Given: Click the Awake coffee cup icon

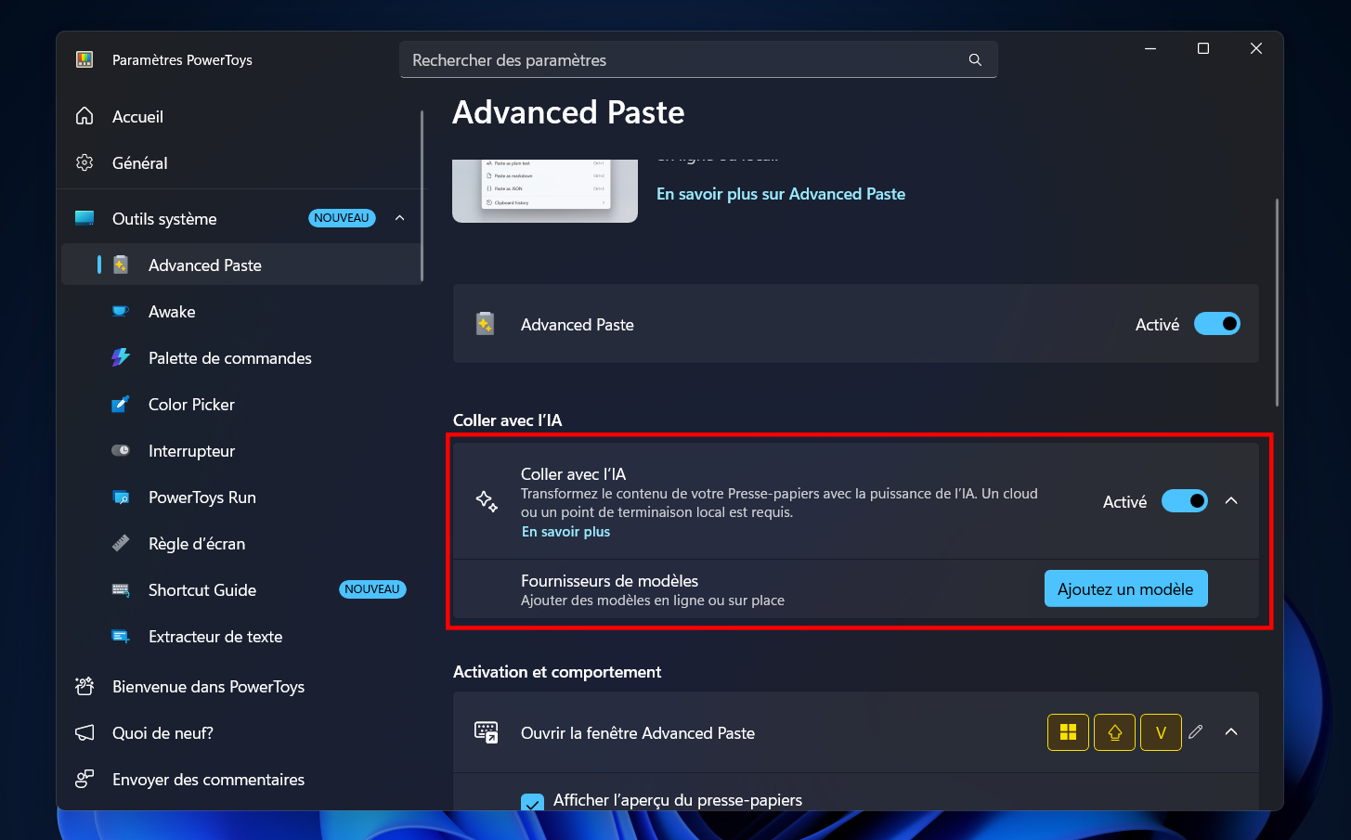Looking at the screenshot, I should (x=121, y=311).
